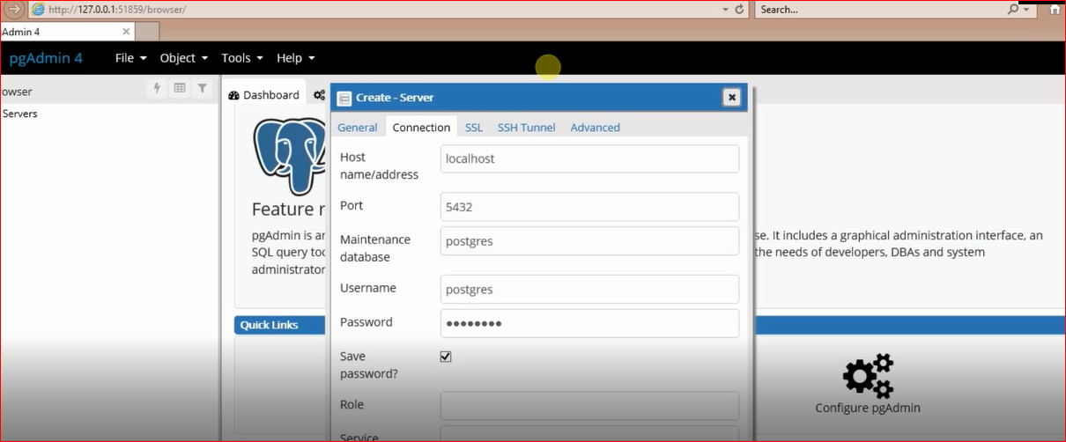Close the pgAdmin 4 browser tab

126,32
